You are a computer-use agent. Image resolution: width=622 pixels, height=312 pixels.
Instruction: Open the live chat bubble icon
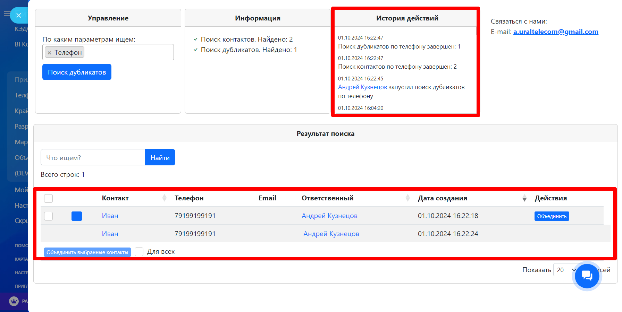pyautogui.click(x=587, y=276)
